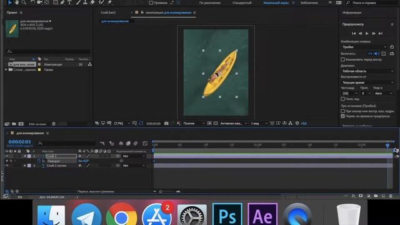Viewport: 400px width, 225px height.
Task: Hide Слой 2 копия using its eye icon
Action: pos(7,166)
